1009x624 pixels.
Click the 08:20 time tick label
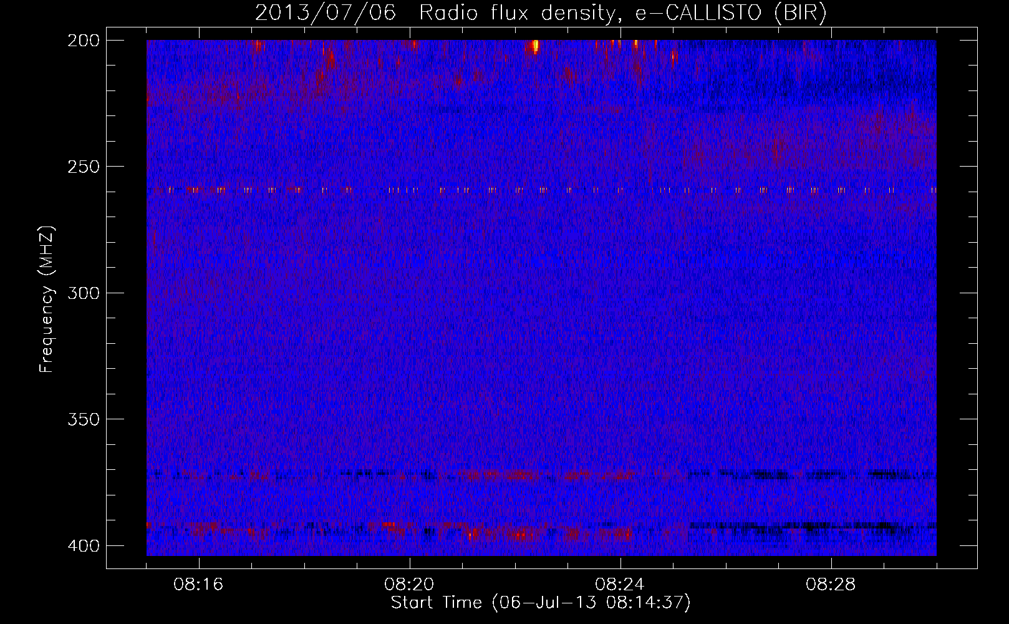pos(409,585)
